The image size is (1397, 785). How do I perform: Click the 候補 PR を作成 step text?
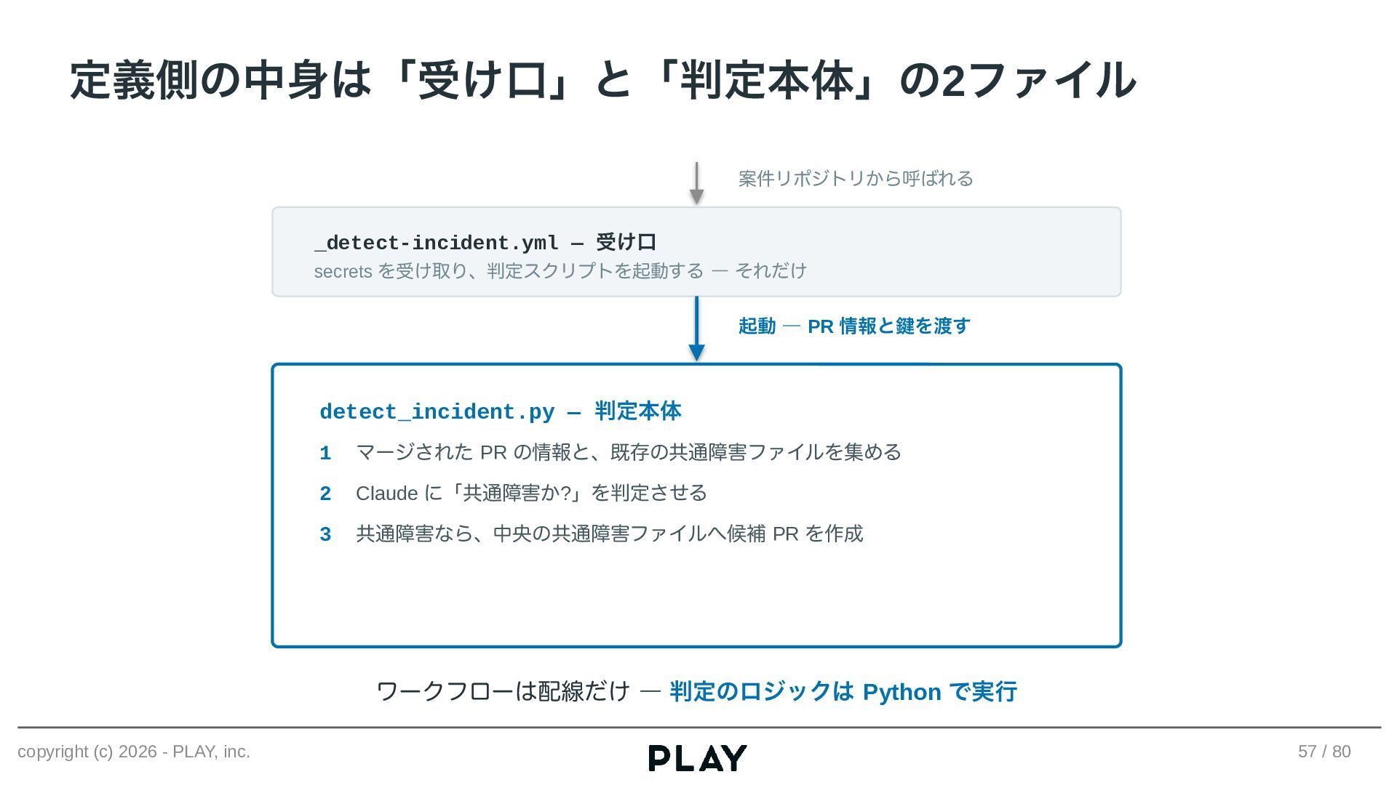tap(610, 534)
